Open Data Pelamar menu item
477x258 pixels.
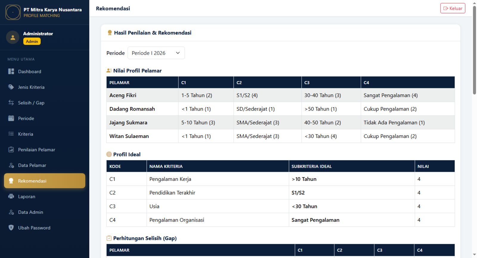pyautogui.click(x=45, y=165)
